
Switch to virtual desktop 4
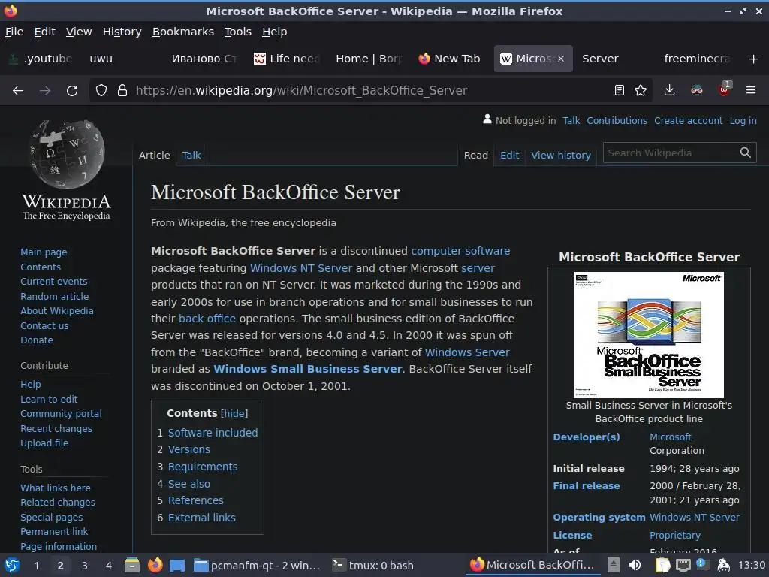point(108,566)
